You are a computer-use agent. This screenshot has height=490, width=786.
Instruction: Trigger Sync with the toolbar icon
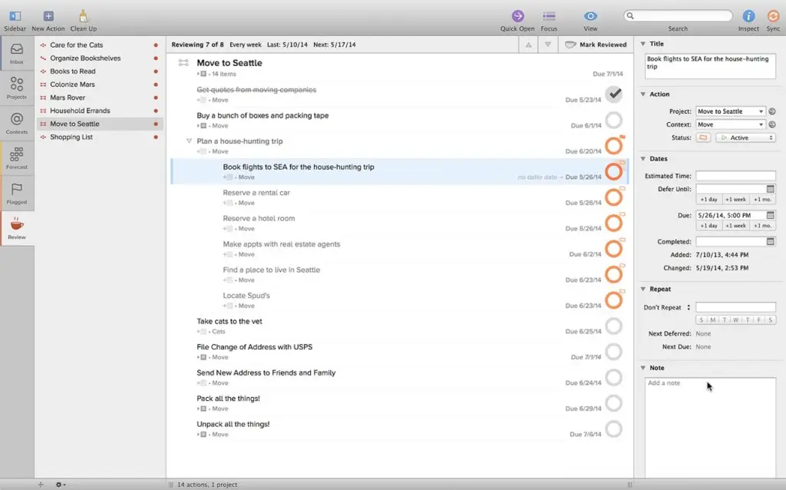point(774,16)
